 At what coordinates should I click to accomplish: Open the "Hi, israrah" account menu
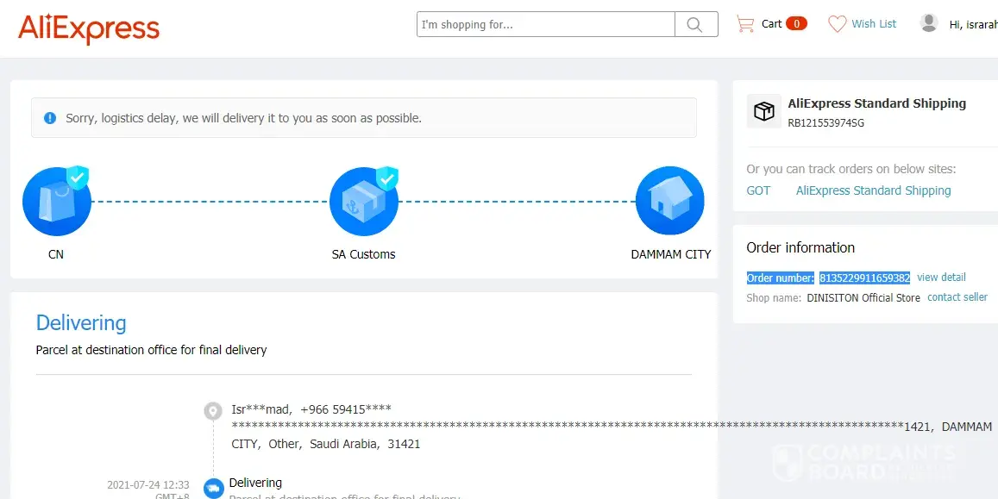(x=972, y=25)
